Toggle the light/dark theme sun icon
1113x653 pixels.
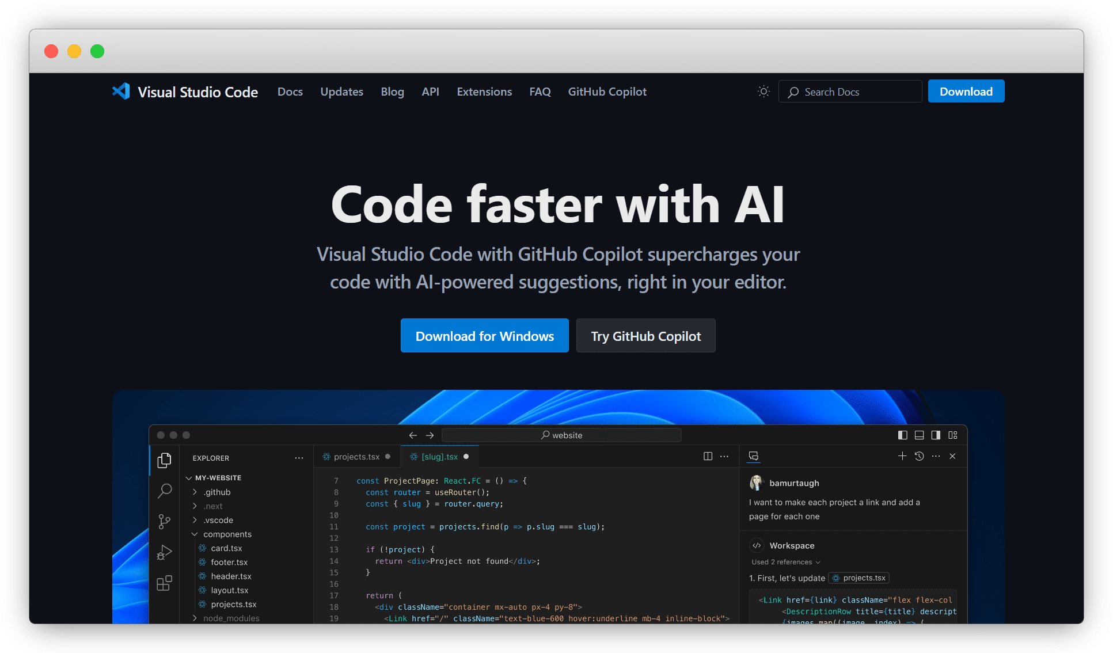(763, 92)
